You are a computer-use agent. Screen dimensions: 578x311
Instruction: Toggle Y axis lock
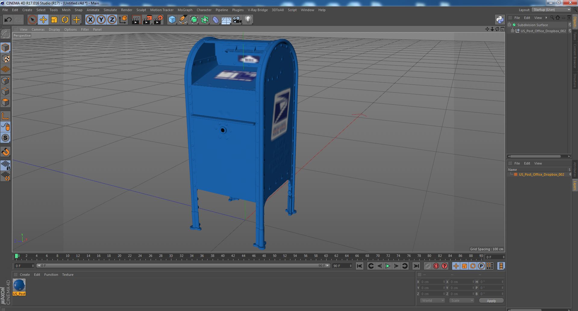coord(101,20)
